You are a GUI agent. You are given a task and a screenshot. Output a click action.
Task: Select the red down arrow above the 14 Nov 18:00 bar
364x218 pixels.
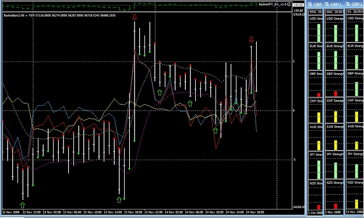251,40
